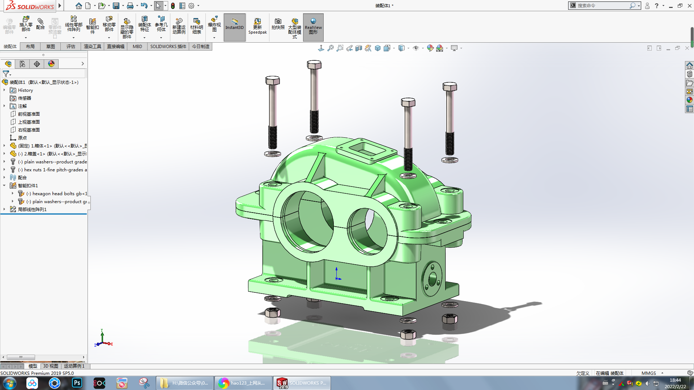Click the Mate (配合) tool icon
The width and height of the screenshot is (694, 390).
41,24
